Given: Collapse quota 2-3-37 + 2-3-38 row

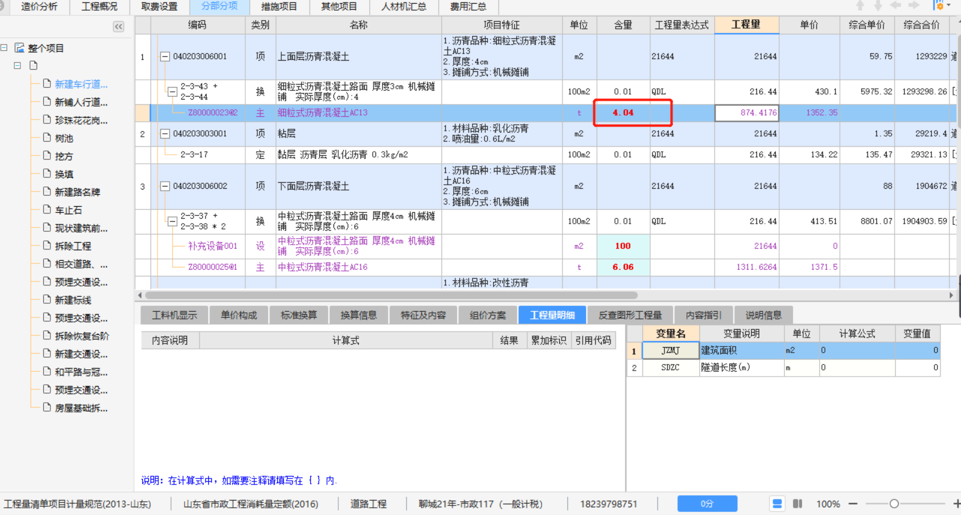Looking at the screenshot, I should (172, 221).
